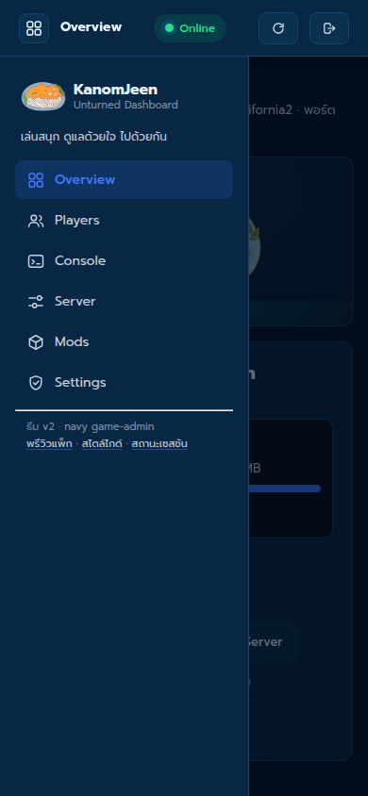Viewport: 368px width, 796px height.
Task: Click the Players people icon
Action: coord(36,221)
